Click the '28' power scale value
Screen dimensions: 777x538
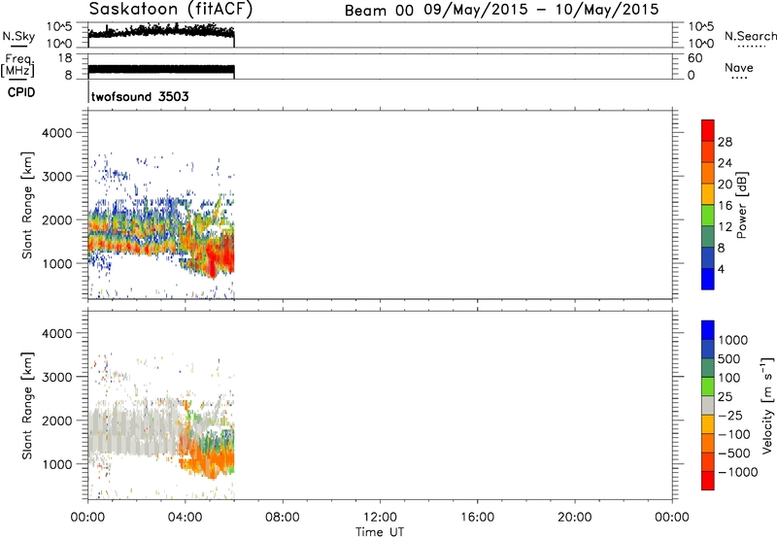pyautogui.click(x=725, y=142)
